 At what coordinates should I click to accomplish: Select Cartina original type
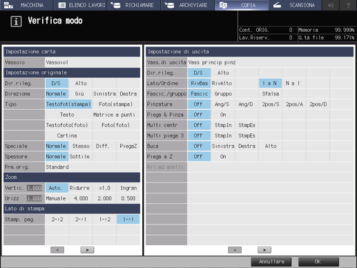click(68, 135)
